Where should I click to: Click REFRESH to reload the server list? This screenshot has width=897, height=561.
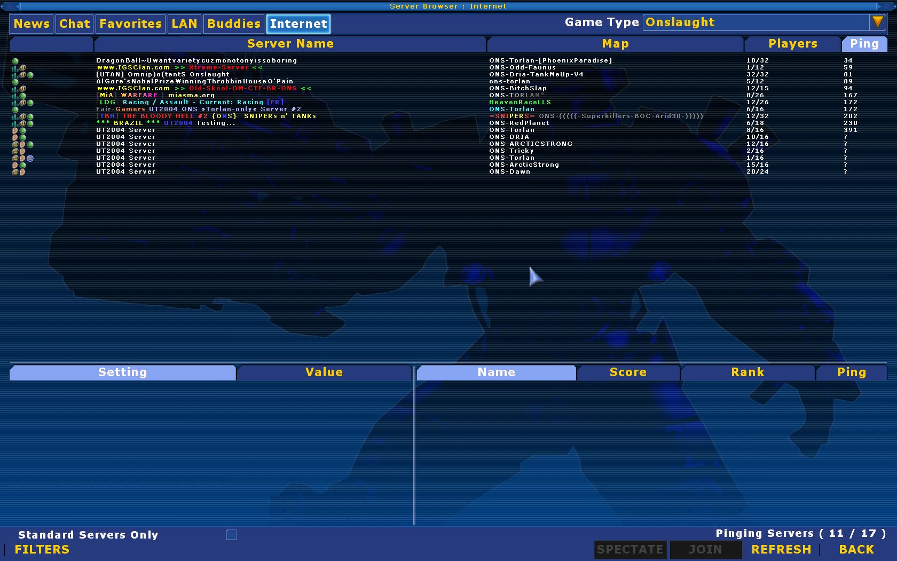tap(781, 549)
